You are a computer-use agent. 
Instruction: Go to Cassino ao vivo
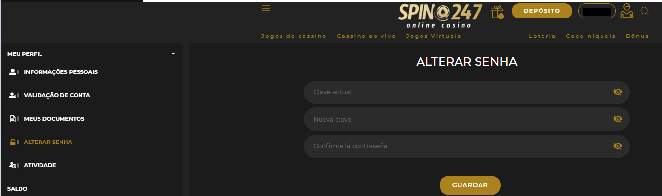pyautogui.click(x=366, y=36)
